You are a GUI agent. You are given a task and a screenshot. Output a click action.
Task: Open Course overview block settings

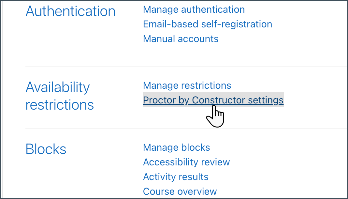[180, 191]
